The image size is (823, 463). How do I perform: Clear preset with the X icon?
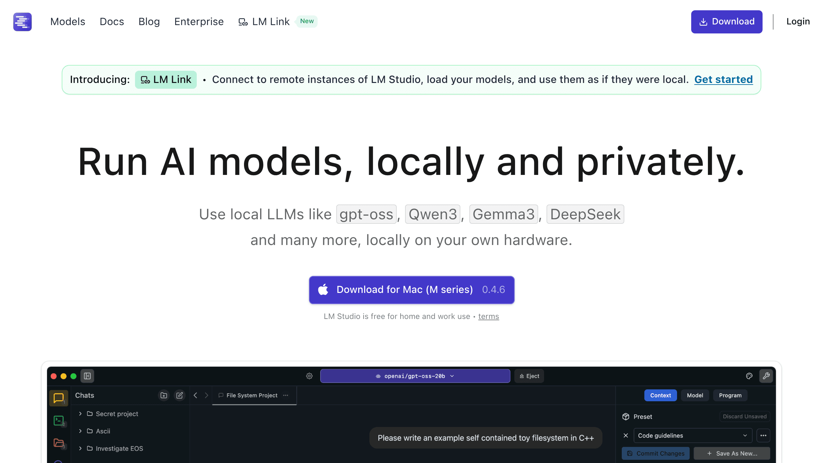coord(626,435)
